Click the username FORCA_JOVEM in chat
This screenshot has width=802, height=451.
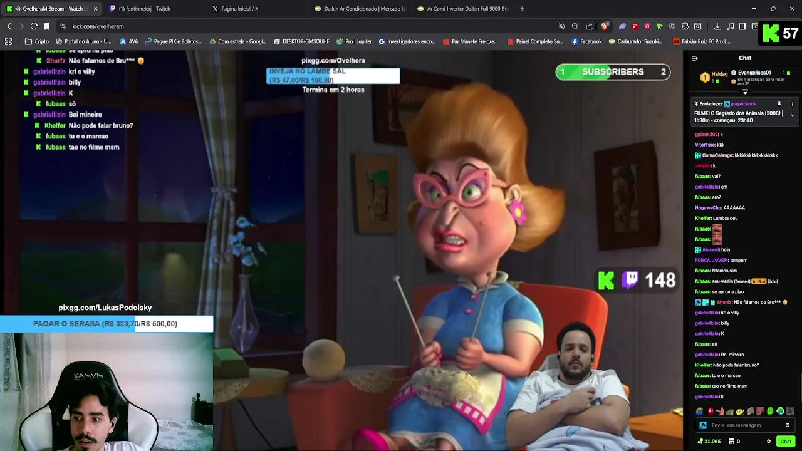click(712, 260)
